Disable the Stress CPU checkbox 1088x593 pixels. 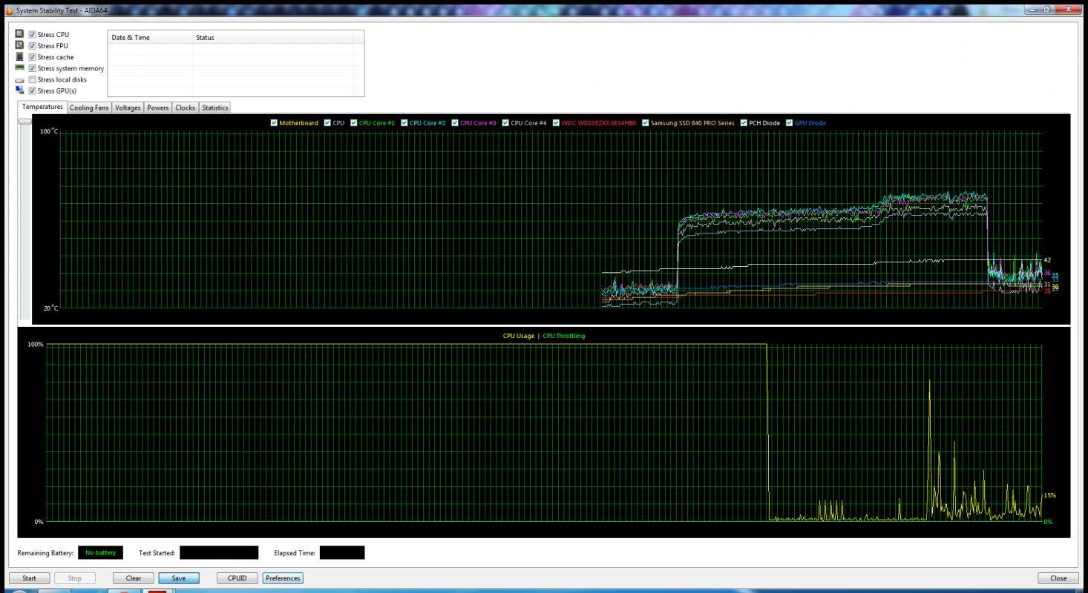click(32, 35)
